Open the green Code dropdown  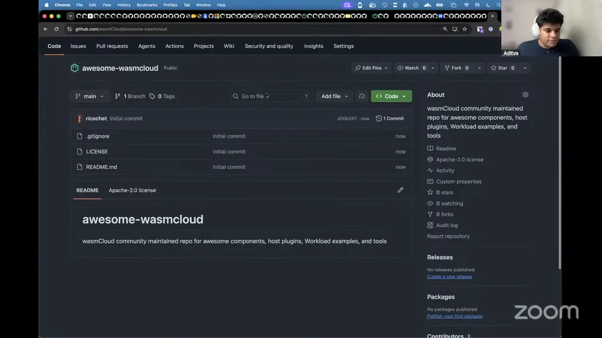tap(391, 96)
